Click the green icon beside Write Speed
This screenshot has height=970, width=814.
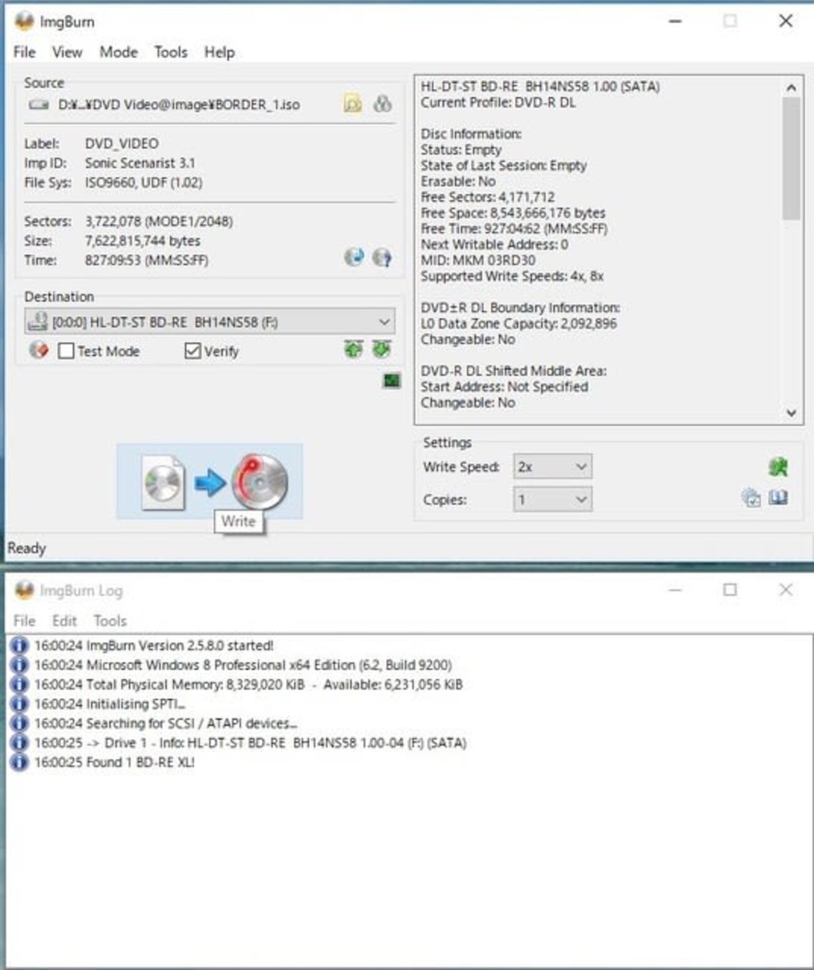[778, 467]
